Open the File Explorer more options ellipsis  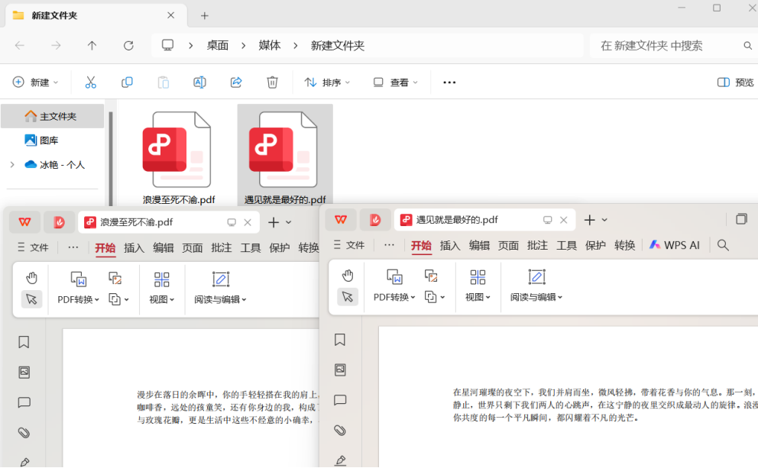click(x=449, y=82)
